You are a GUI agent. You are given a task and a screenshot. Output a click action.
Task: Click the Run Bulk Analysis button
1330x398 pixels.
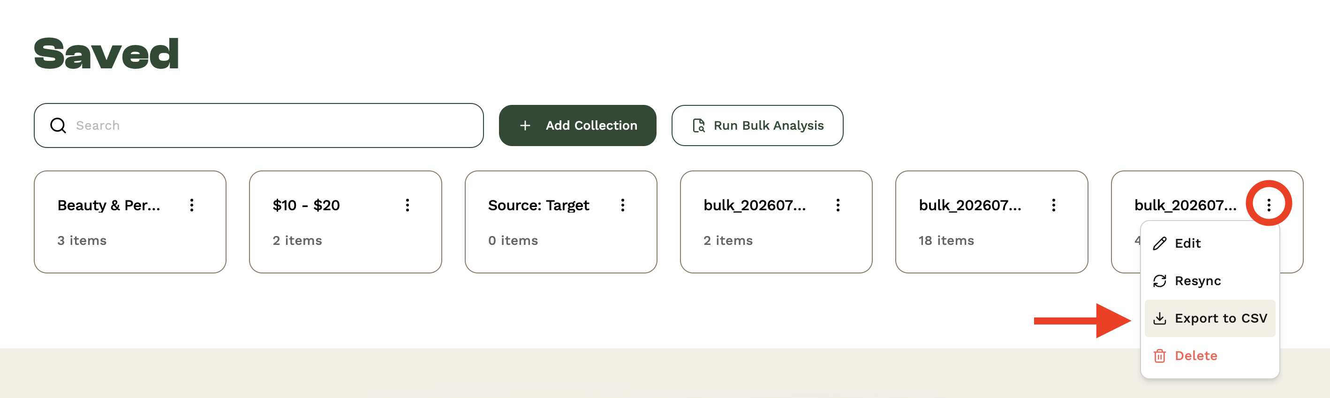pos(757,125)
